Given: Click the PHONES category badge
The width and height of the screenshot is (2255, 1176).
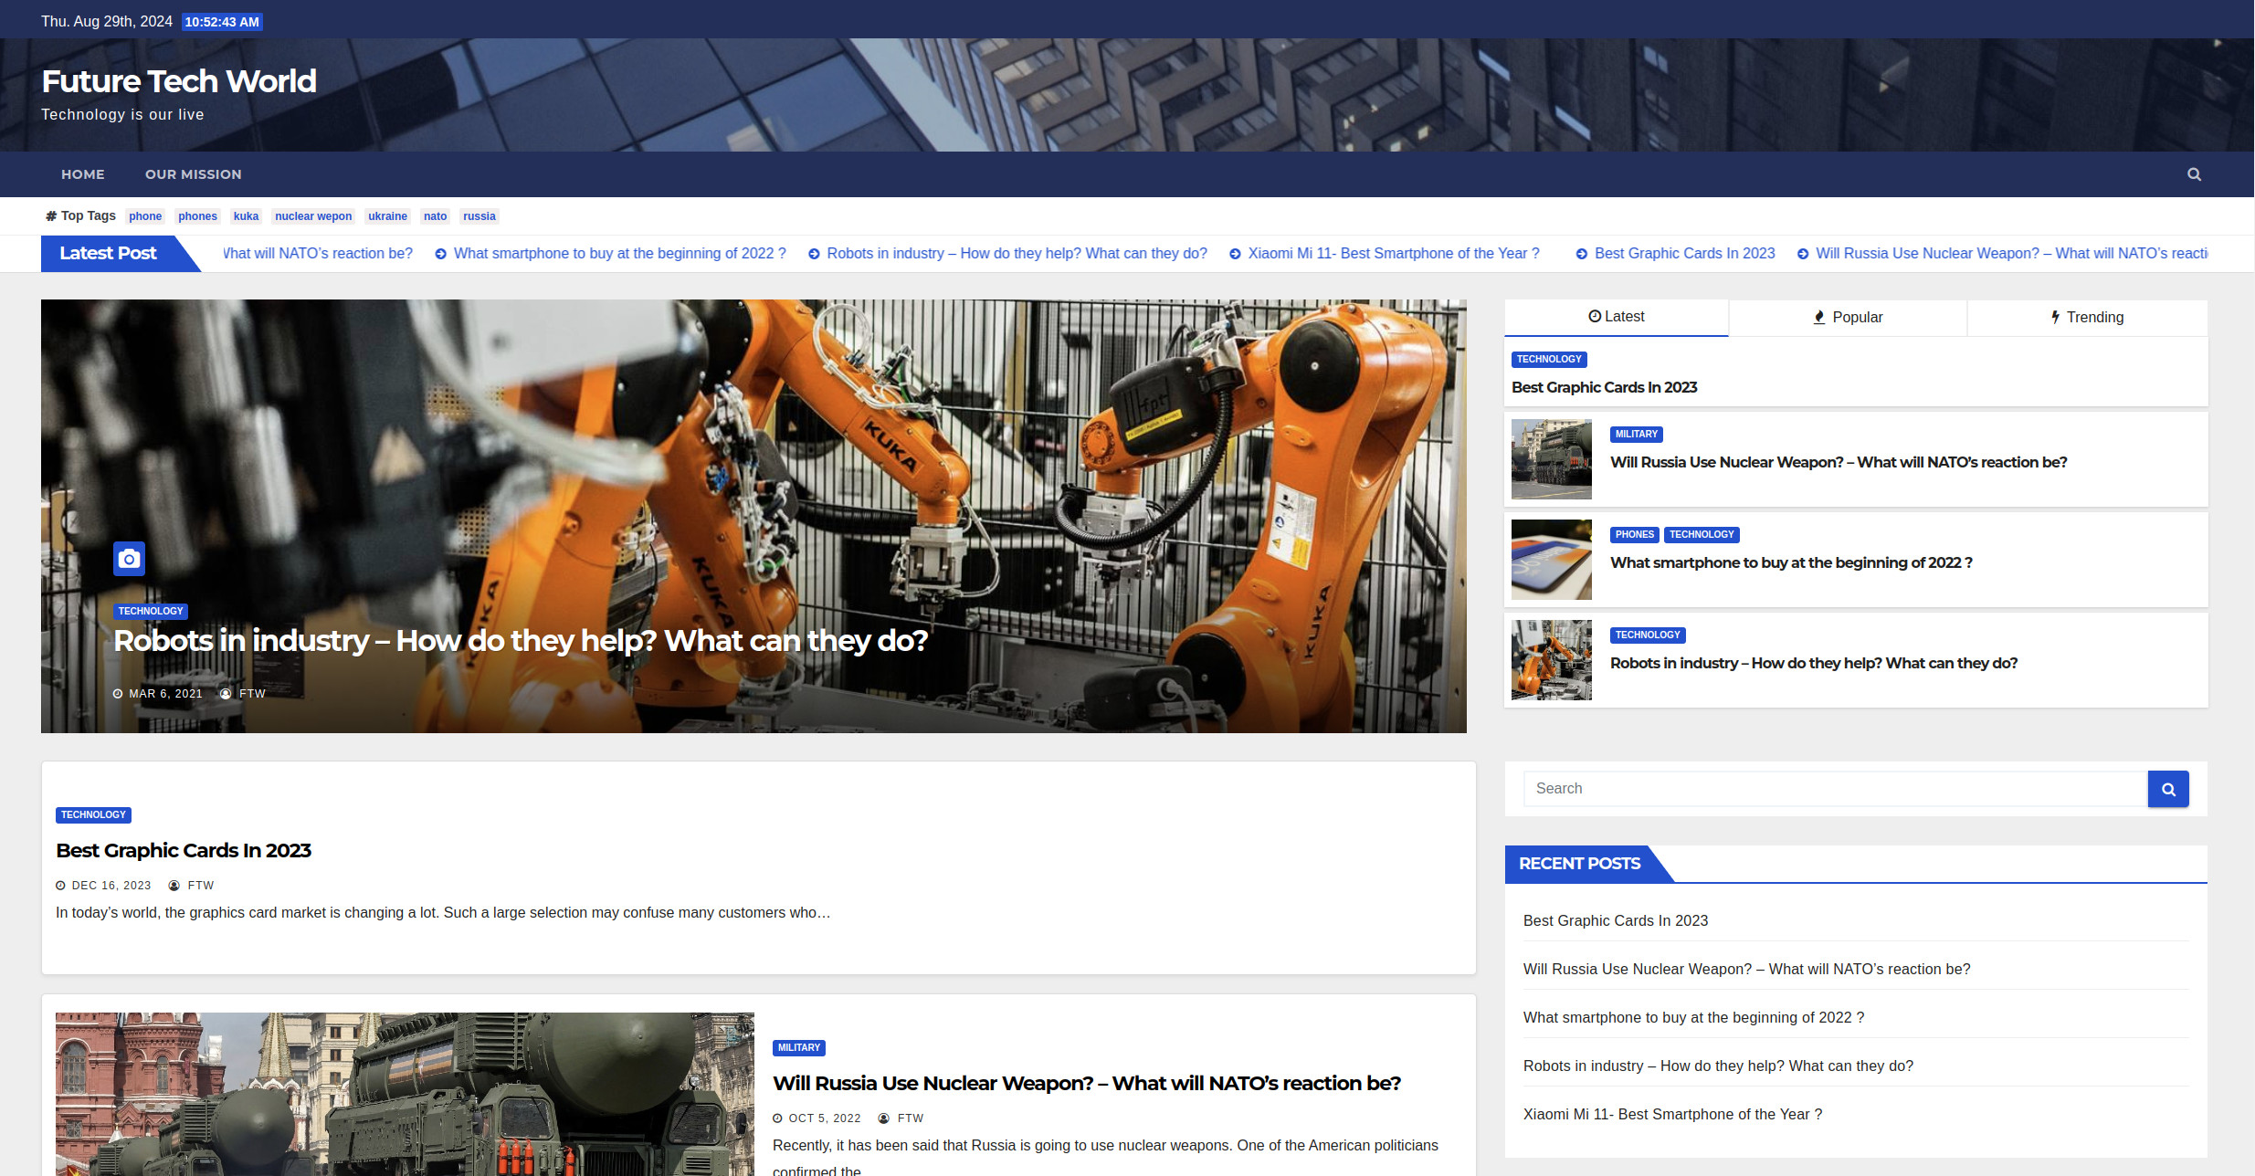Looking at the screenshot, I should click(x=1634, y=535).
